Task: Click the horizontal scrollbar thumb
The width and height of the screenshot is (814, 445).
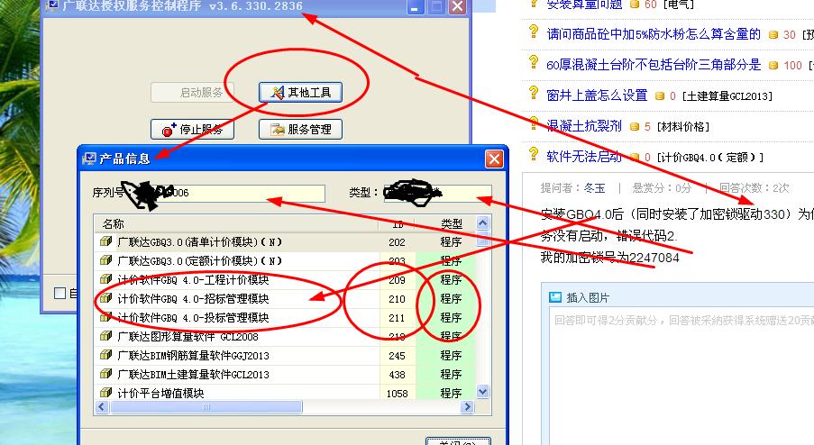Action: pyautogui.click(x=206, y=407)
